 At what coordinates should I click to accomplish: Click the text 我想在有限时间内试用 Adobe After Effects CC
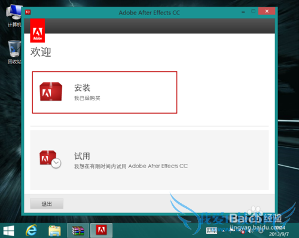point(131,166)
